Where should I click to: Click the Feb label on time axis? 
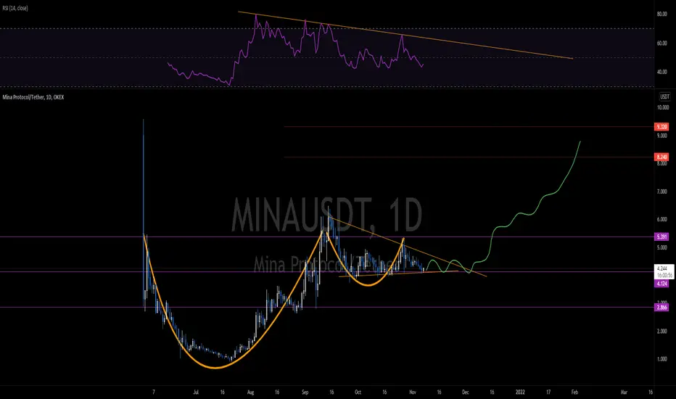pos(574,392)
